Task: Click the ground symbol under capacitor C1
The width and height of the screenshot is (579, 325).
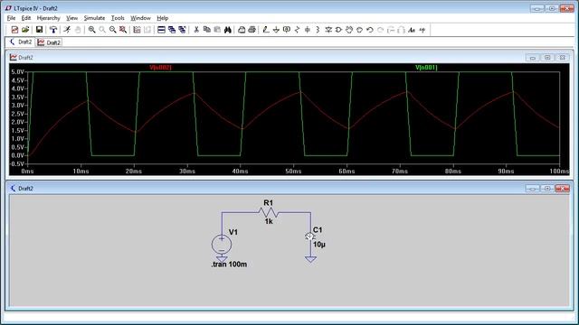Action: click(x=310, y=259)
